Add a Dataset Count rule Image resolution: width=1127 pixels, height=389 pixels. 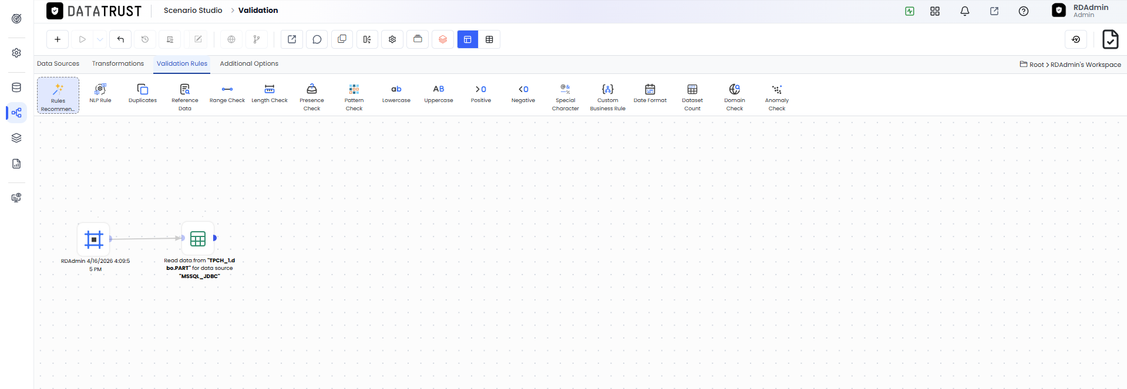[x=692, y=97]
